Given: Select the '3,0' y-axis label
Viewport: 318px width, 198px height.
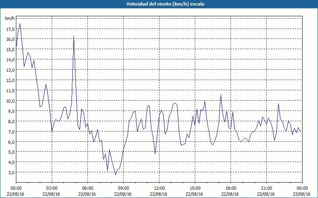Looking at the screenshot, I should point(11,173).
